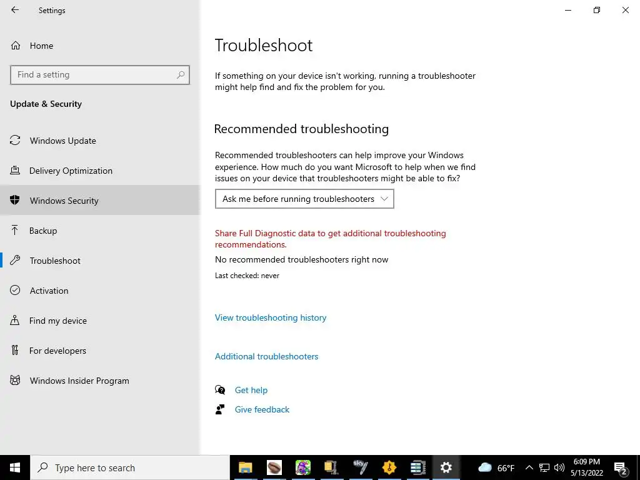Open the Share Full Diagnostic data link
Screen dimensions: 640x480
pyautogui.click(x=330, y=239)
